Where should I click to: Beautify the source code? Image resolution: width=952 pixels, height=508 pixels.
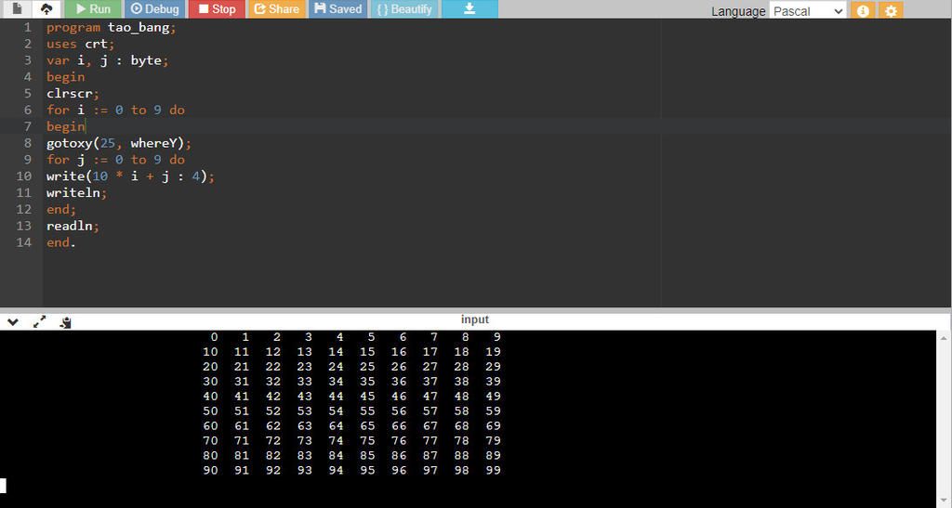coord(403,8)
